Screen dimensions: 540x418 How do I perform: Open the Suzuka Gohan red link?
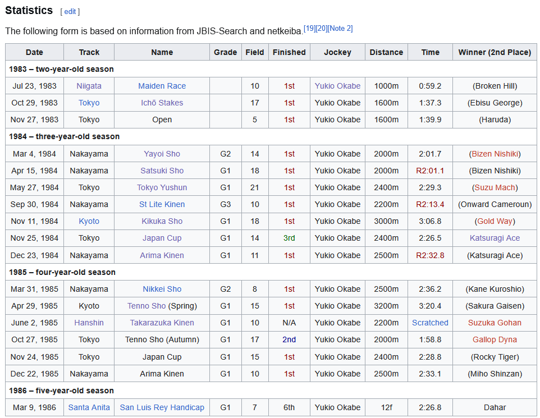(x=495, y=323)
